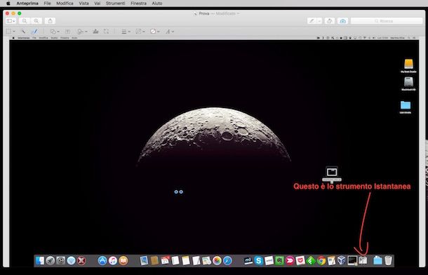
Task: Click the Calendar dock icon
Action: (165, 260)
